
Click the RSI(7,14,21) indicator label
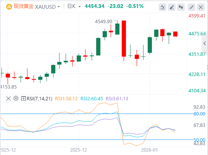click(x=40, y=99)
